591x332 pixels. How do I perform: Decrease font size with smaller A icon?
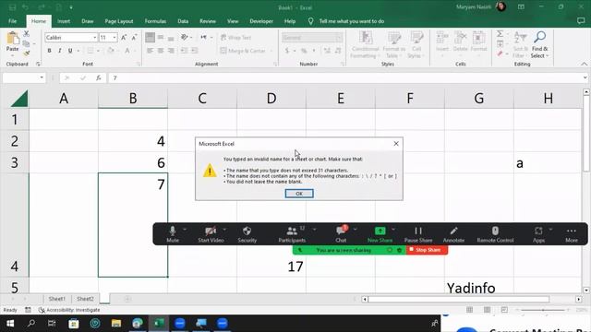tap(134, 37)
